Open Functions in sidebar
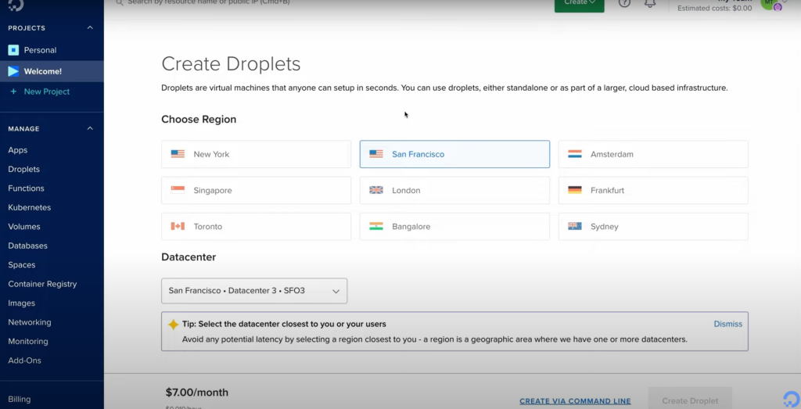Viewport: 801px width, 409px height. click(26, 188)
